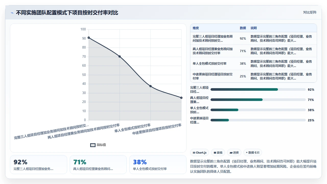Screen dimensions: 327x184
Task: Click y-axis value 50
Action: [84, 75]
